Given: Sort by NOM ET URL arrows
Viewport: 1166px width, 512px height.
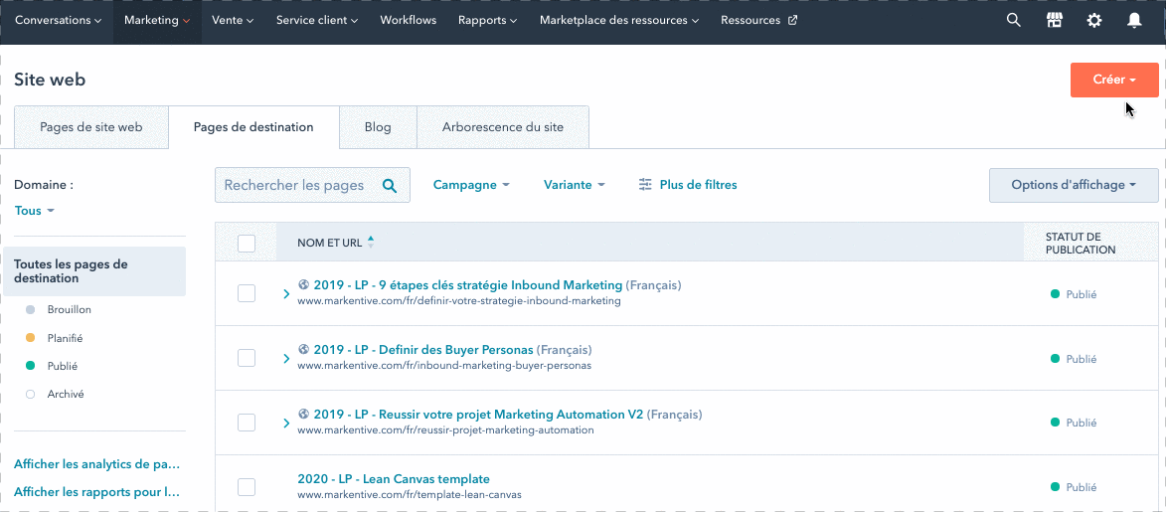Looking at the screenshot, I should 371,242.
